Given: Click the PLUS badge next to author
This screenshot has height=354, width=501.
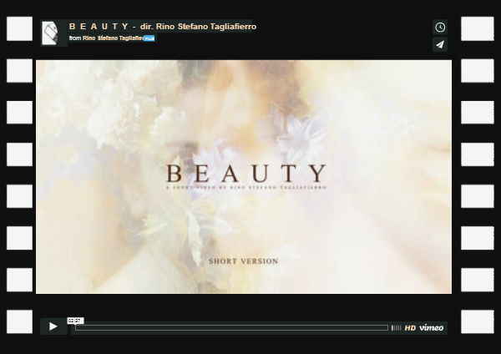Looking at the screenshot, I should [149, 38].
